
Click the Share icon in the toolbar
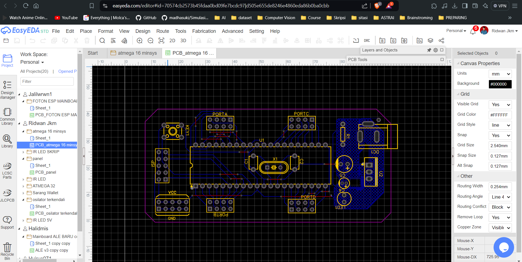click(x=441, y=41)
